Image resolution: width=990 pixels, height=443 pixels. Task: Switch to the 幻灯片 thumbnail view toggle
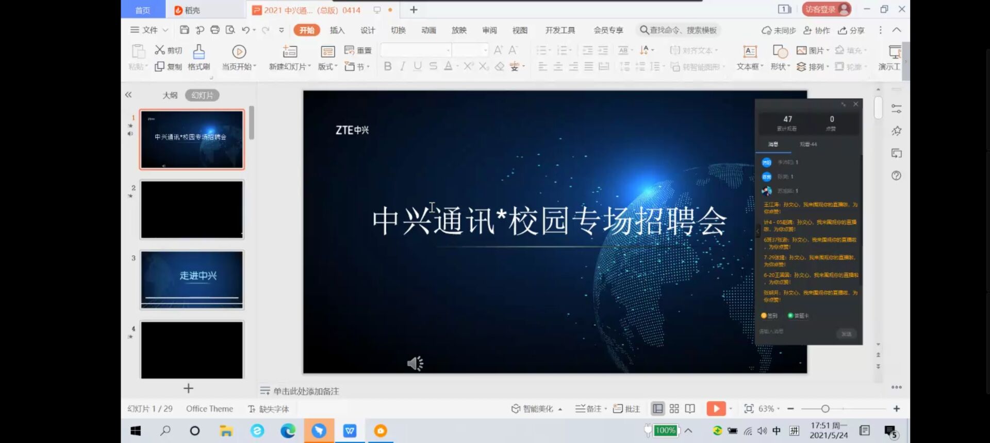[202, 95]
